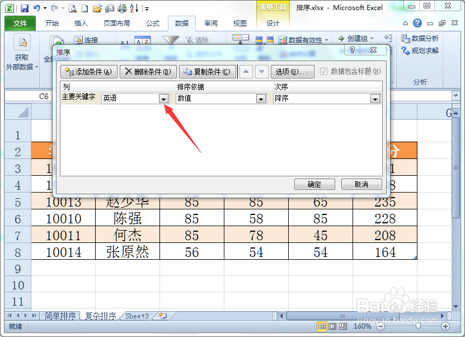Go to last sheet navigation arrow

34,316
